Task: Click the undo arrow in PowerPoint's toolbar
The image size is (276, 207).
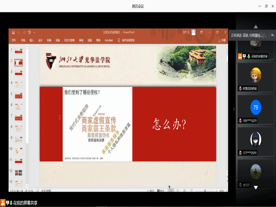Action: pyautogui.click(x=19, y=32)
